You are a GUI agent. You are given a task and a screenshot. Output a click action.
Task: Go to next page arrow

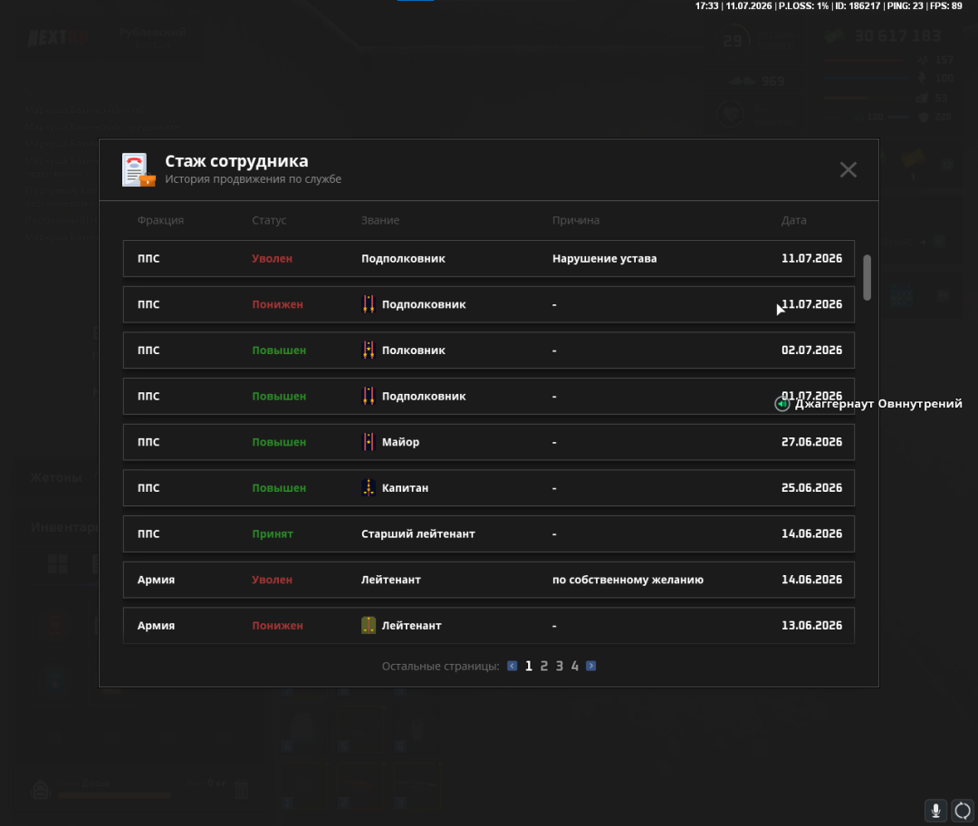tap(590, 666)
